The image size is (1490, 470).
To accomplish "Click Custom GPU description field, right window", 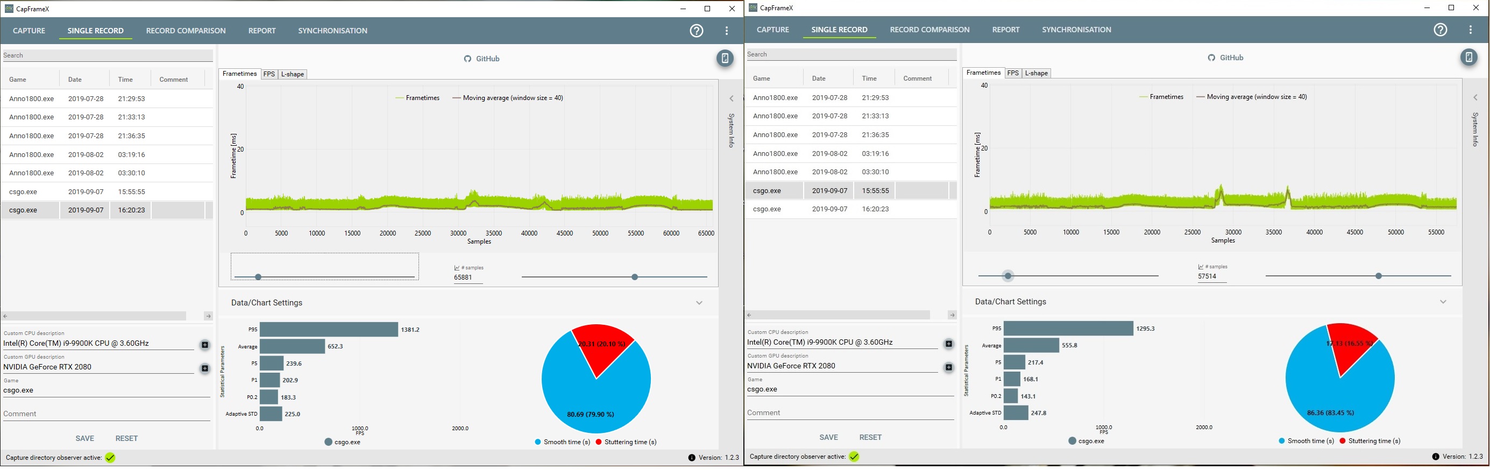I will (842, 366).
